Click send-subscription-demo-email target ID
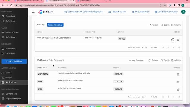The width and height of the screenshot is (190, 107). [x=71, y=81]
